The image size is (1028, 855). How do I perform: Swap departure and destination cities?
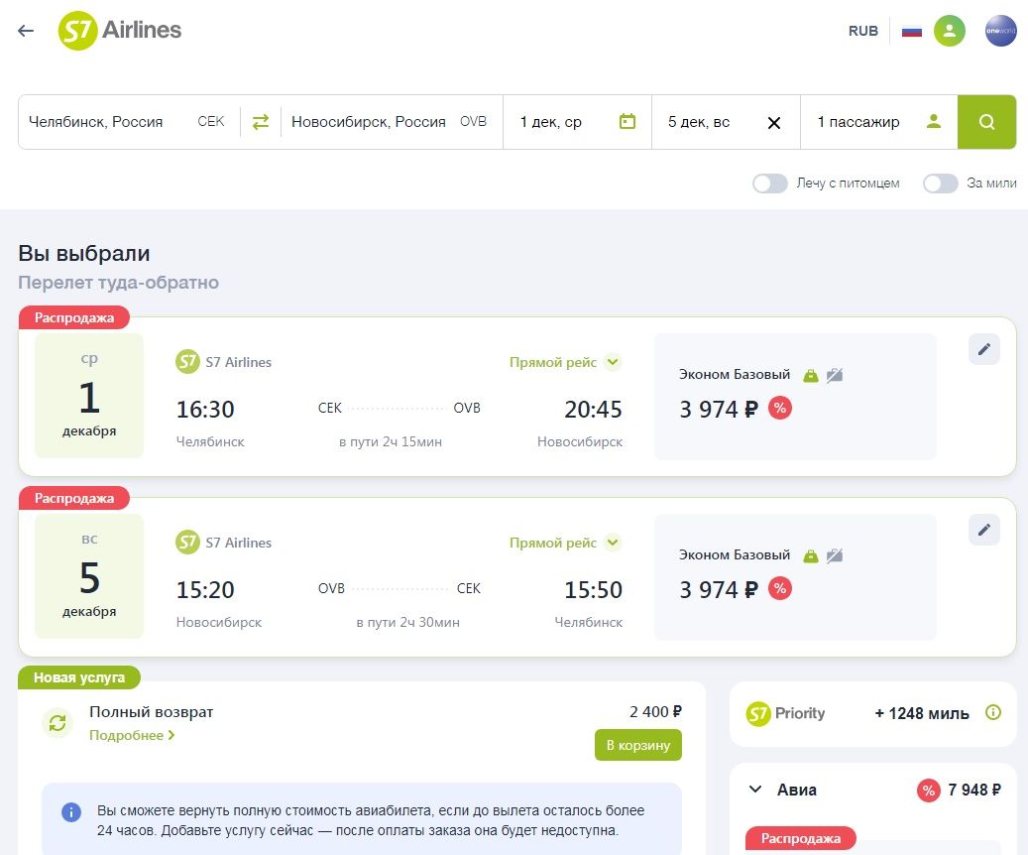click(x=261, y=122)
